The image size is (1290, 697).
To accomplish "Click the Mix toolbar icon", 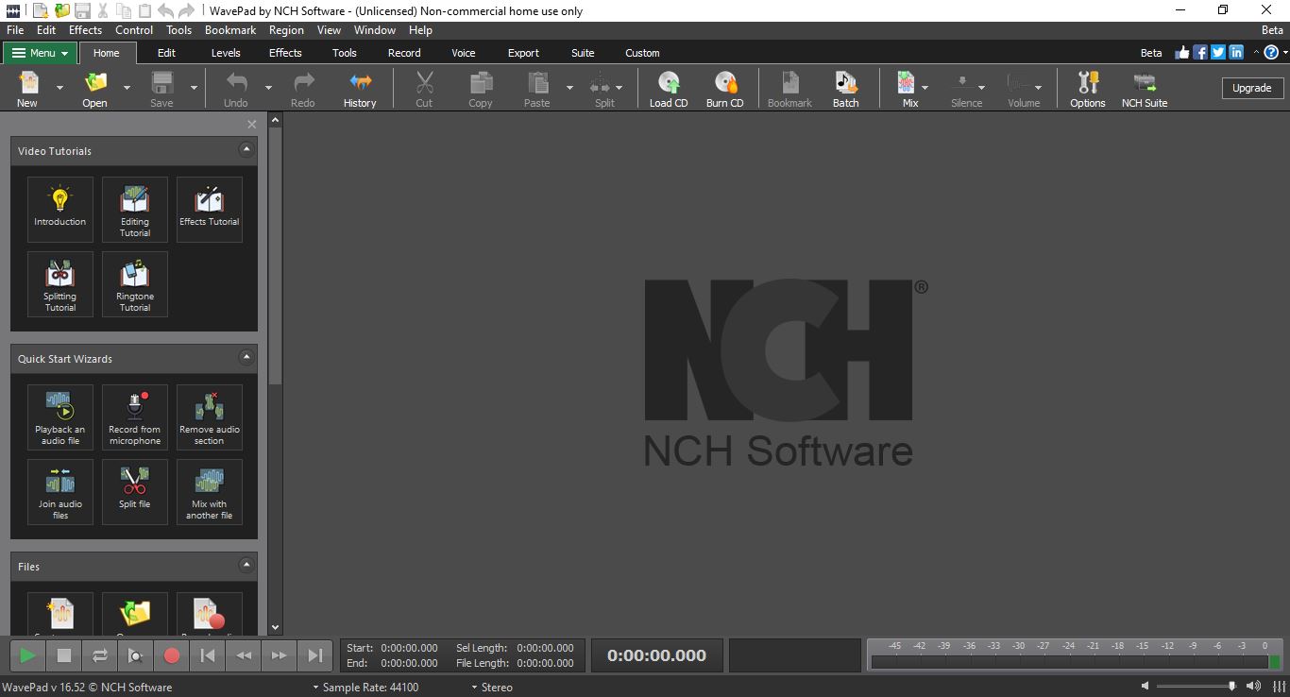I will [x=908, y=89].
